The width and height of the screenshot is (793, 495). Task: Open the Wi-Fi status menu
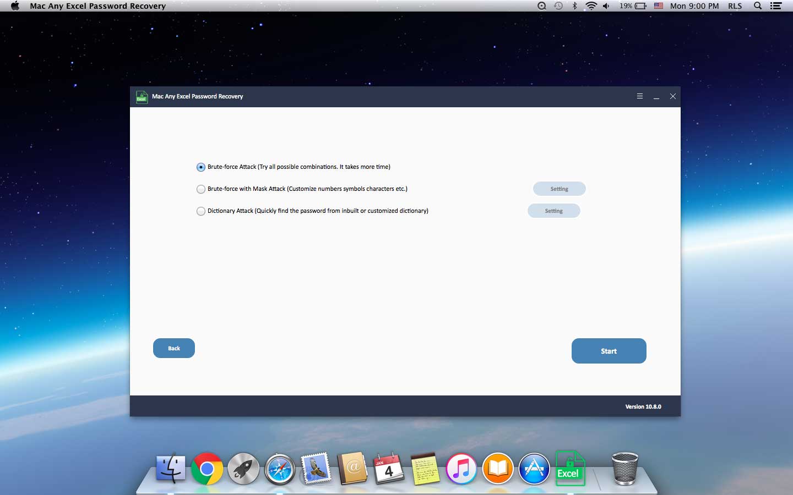591,6
